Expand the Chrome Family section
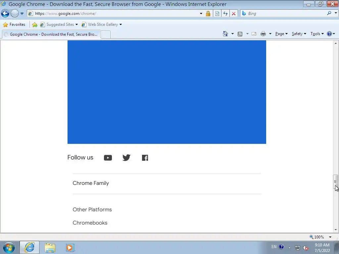 pyautogui.click(x=167, y=183)
